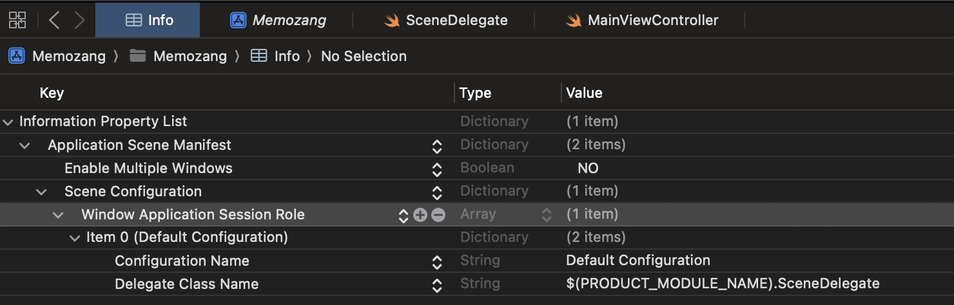
Task: Open key stepper for Enable Multiple Windows
Action: click(x=437, y=169)
